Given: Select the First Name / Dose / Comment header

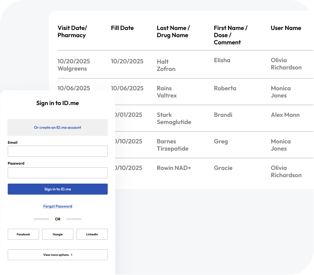Looking at the screenshot, I should tap(230, 35).
